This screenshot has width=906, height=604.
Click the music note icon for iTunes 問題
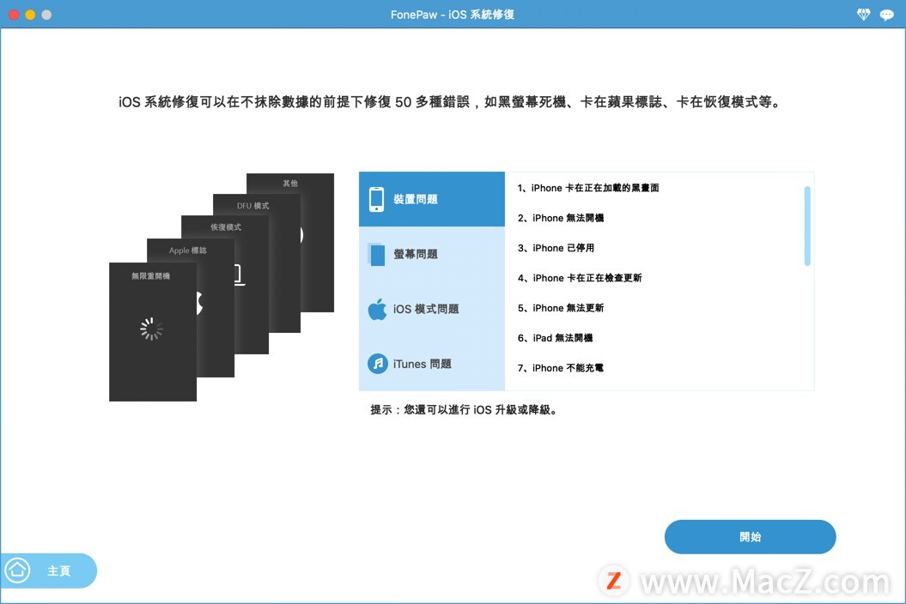pyautogui.click(x=378, y=364)
